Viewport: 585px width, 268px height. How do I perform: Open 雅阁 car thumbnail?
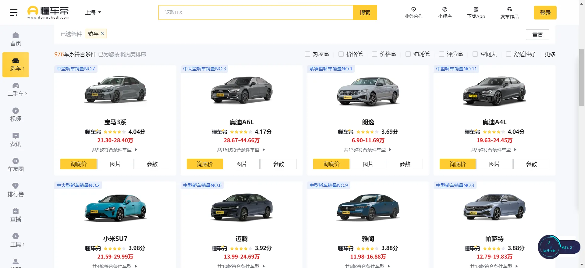368,207
